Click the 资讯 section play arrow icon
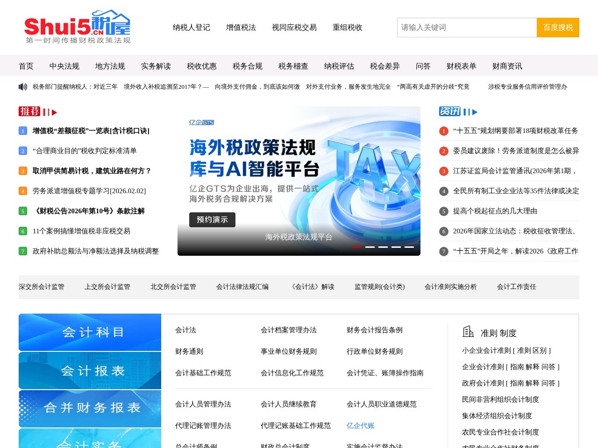598x448 pixels. (x=475, y=112)
